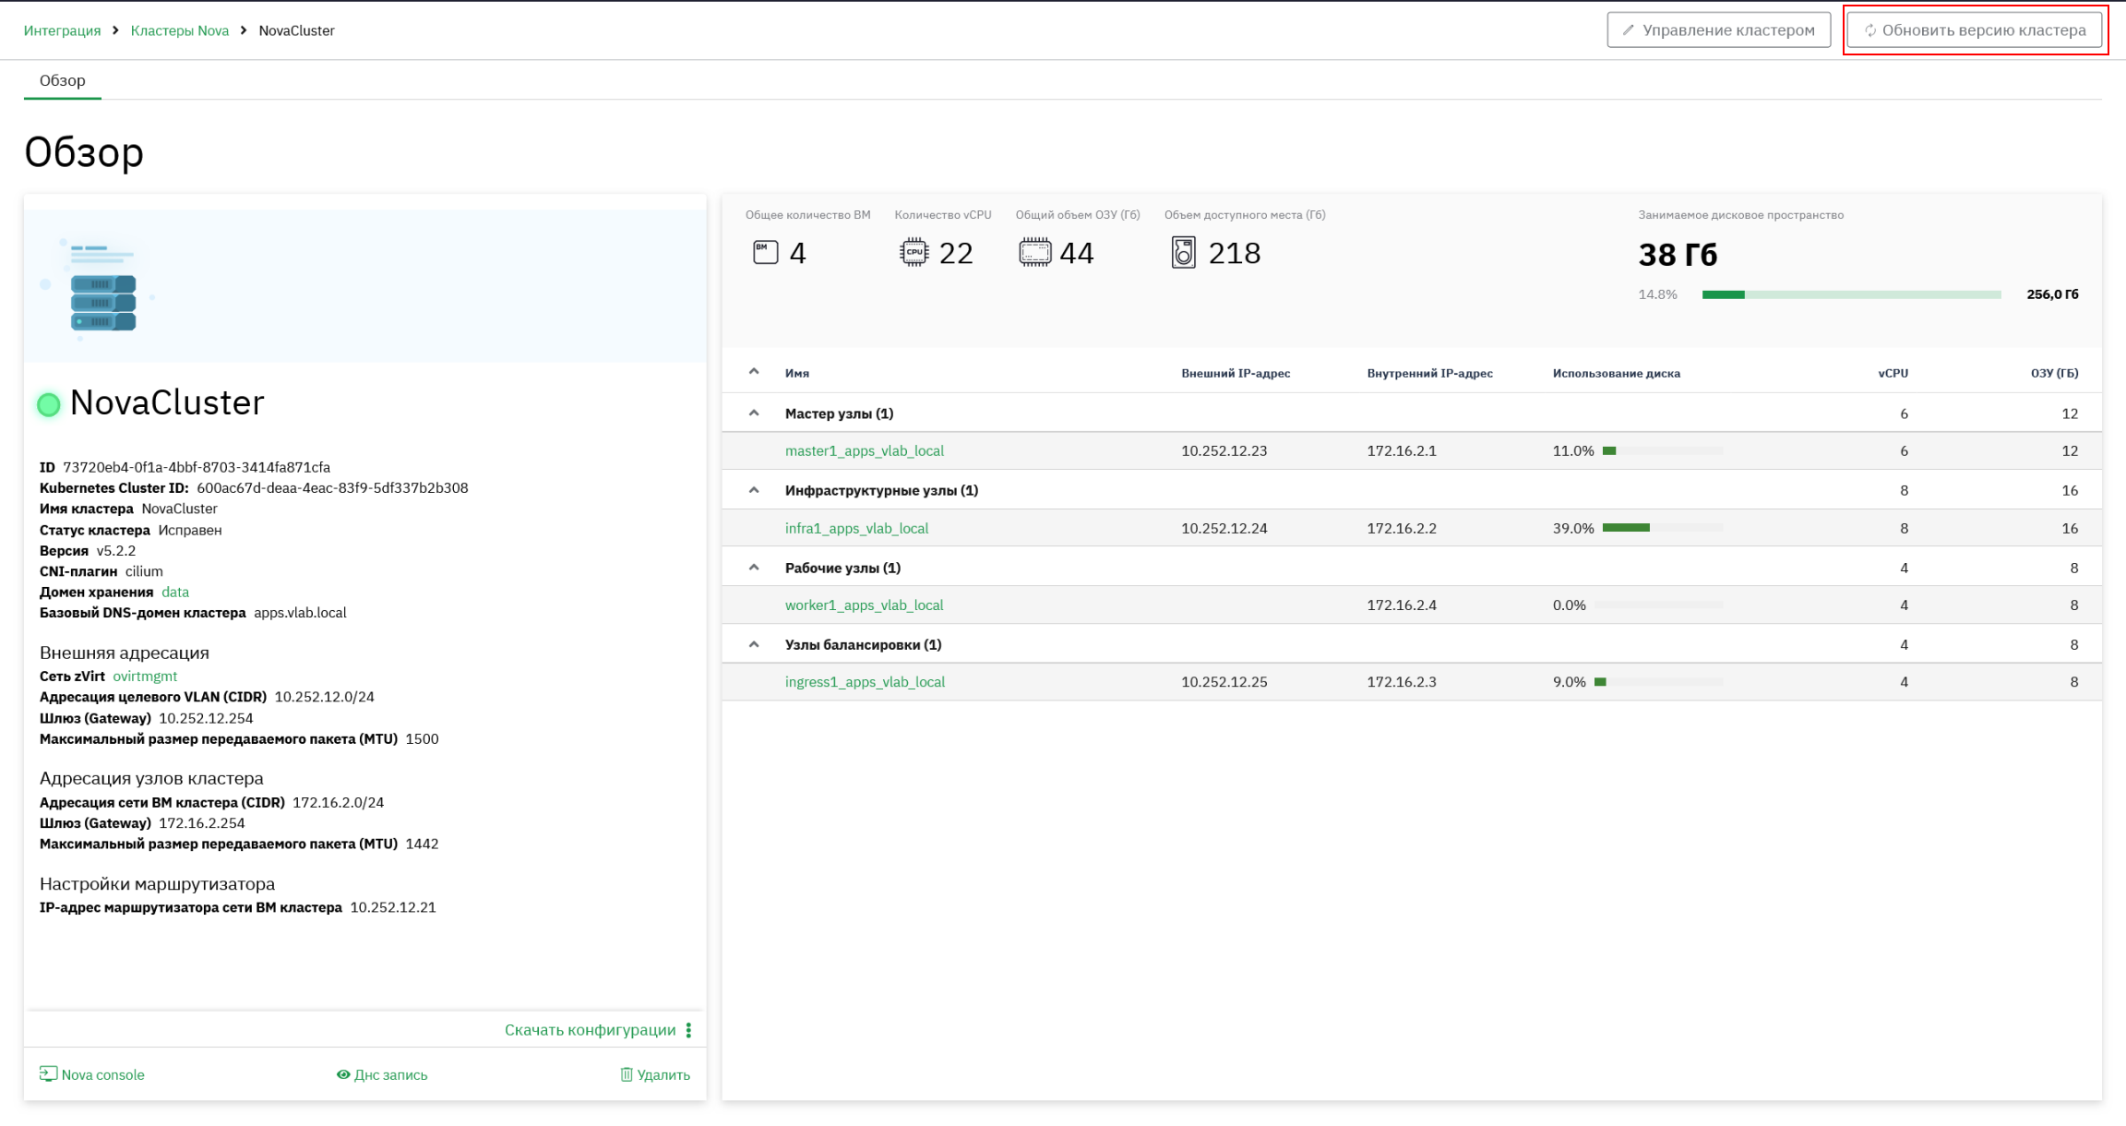Collapse the Узлы балансировки group
Screen dimensions: 2126x1126
click(x=754, y=644)
